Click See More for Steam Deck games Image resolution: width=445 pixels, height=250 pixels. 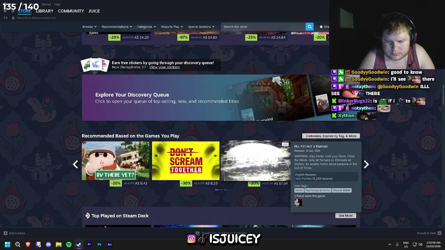click(x=346, y=216)
